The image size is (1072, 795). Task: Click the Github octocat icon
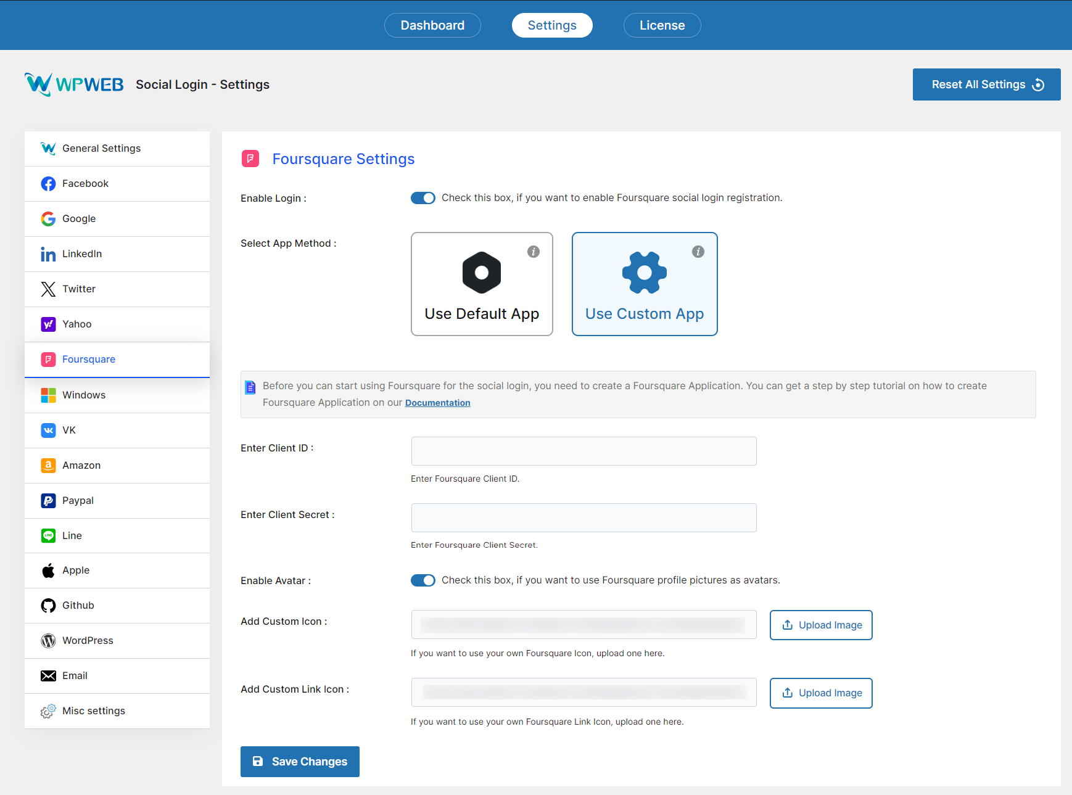48,606
